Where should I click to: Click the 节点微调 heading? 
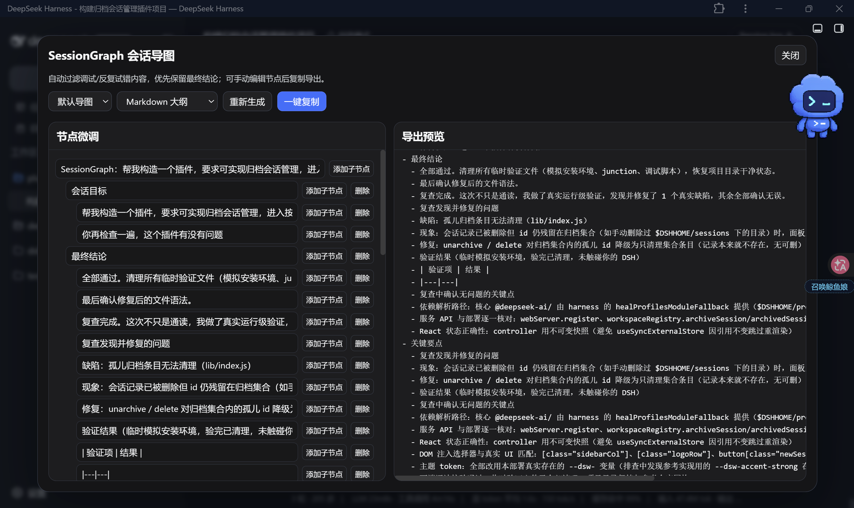click(x=78, y=136)
